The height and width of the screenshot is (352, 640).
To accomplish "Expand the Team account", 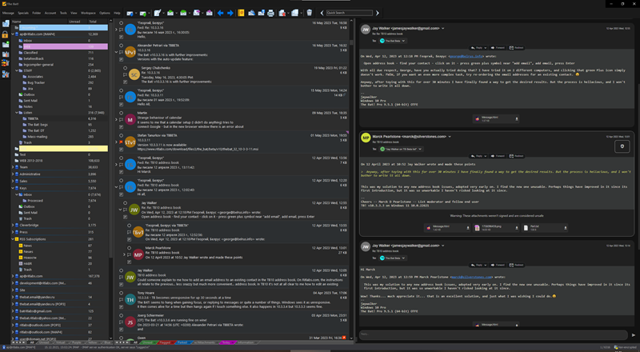I will [x=13, y=167].
